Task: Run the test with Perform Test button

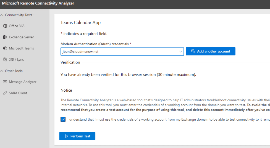Action: tap(77, 136)
